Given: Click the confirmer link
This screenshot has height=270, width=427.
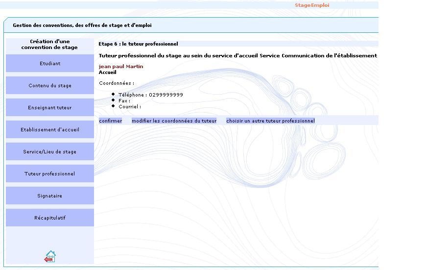Looking at the screenshot, I should 110,121.
